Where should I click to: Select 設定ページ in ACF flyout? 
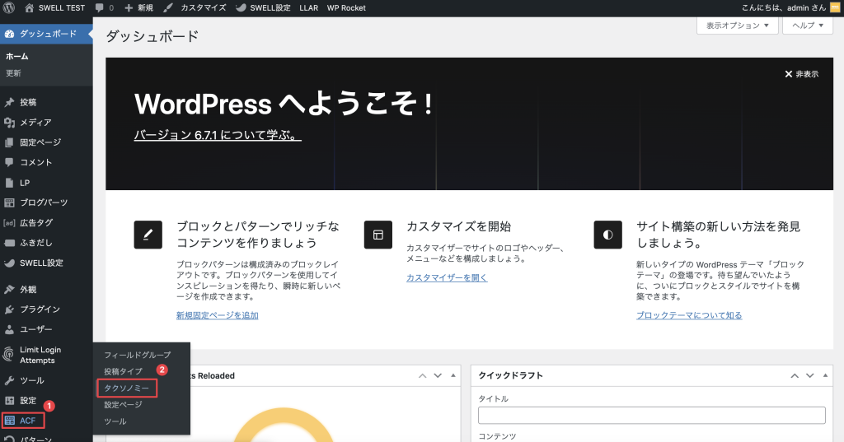(123, 405)
